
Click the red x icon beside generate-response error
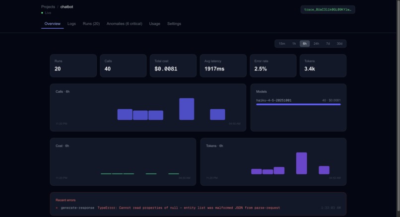[x=57, y=208]
